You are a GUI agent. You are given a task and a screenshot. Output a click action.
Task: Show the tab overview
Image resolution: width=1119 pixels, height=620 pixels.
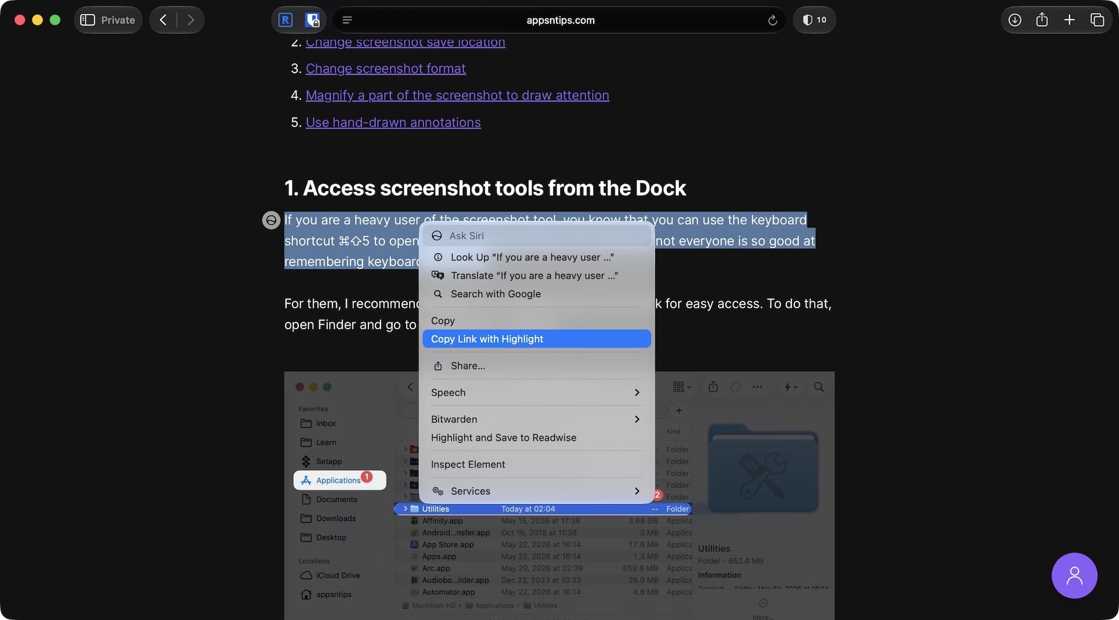(x=1097, y=20)
